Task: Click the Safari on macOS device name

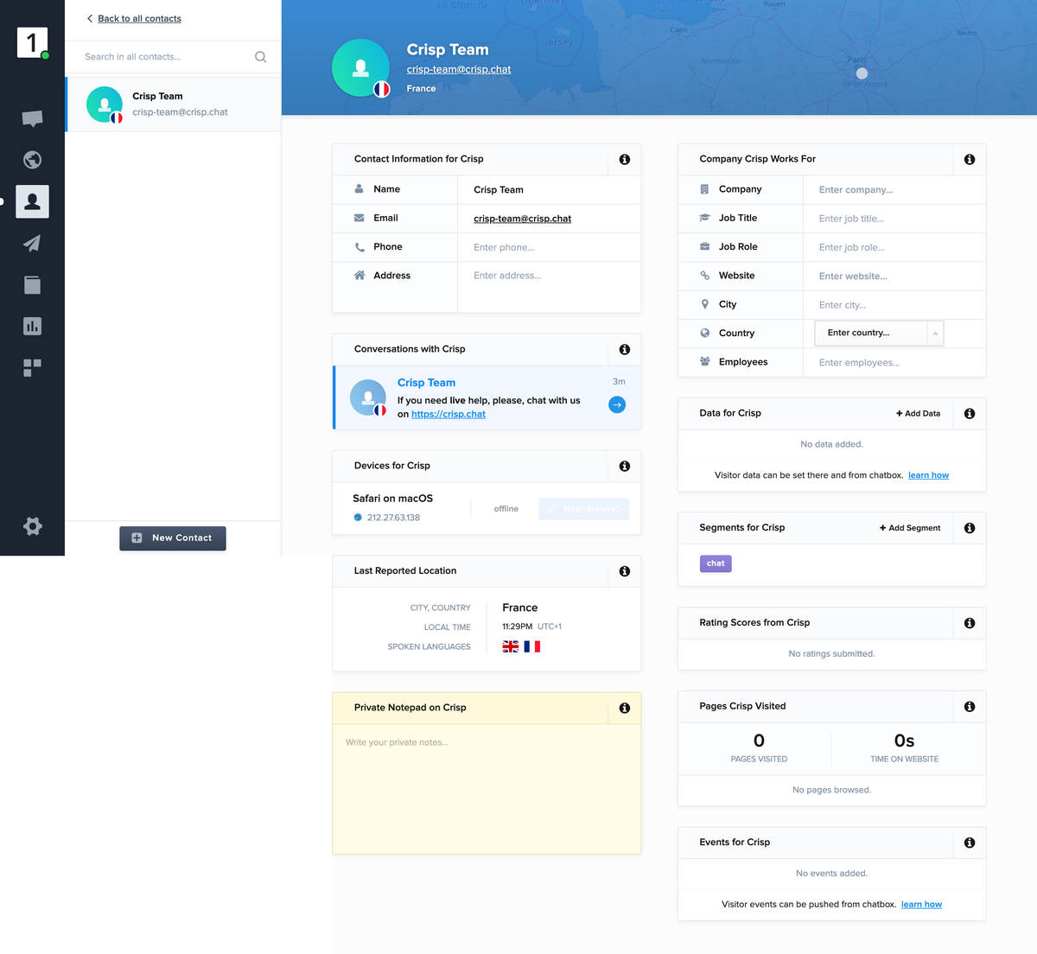Action: [392, 499]
